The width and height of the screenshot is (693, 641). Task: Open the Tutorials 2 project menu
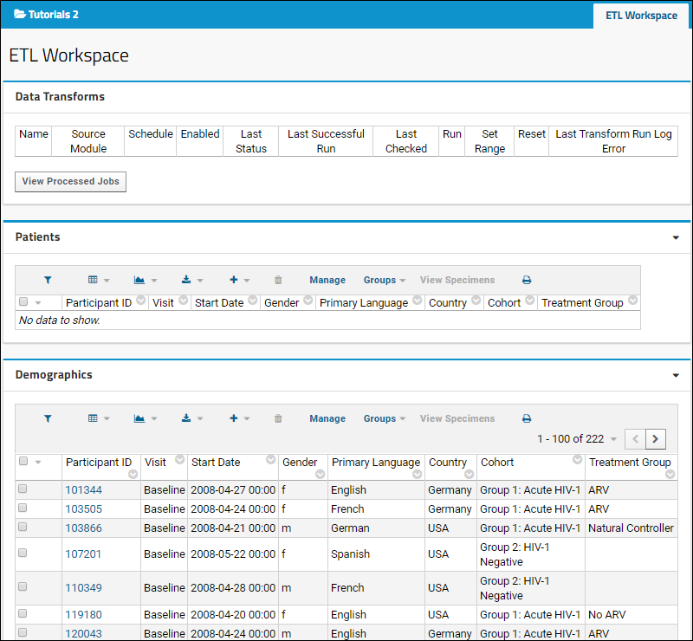click(46, 14)
